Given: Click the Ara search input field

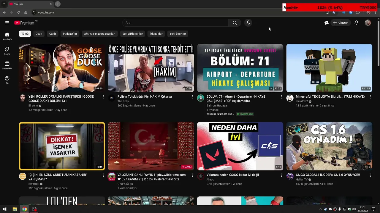Looking at the screenshot, I should coord(175,23).
